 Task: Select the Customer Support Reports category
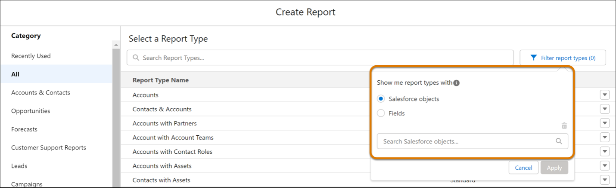49,147
